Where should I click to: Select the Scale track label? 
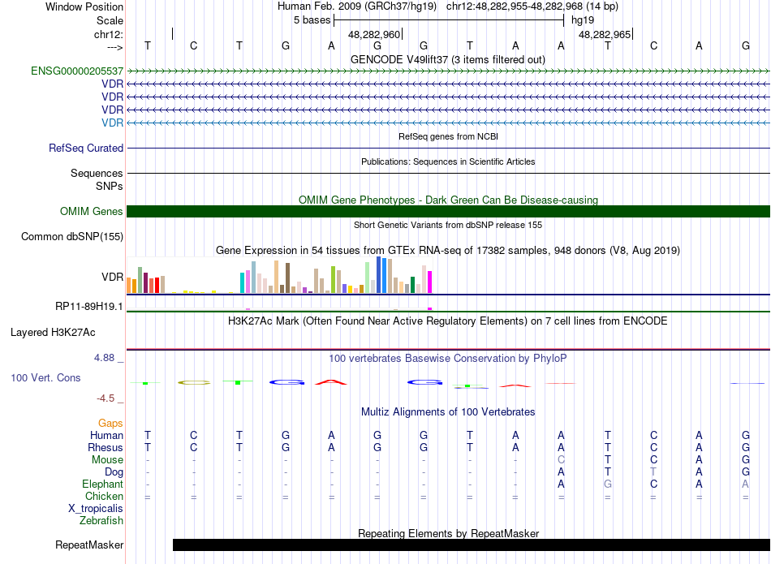110,20
